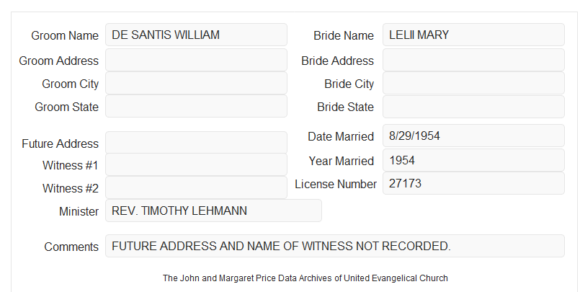
Task: Click the Comments text field
Action: click(335, 246)
